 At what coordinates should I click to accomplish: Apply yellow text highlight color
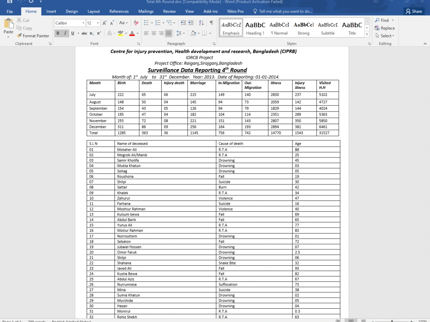(x=120, y=33)
